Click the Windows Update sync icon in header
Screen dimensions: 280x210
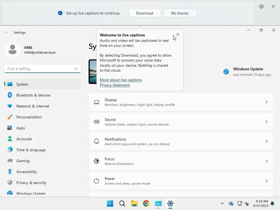tap(226, 72)
